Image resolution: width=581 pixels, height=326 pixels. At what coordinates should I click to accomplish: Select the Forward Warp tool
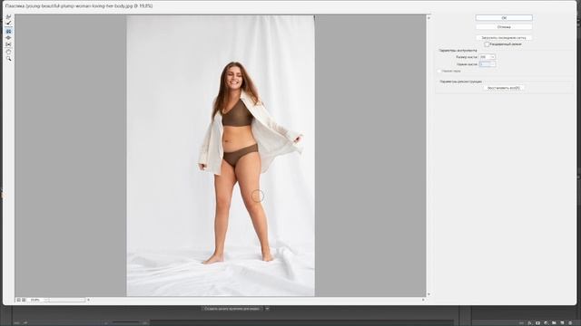(8, 16)
